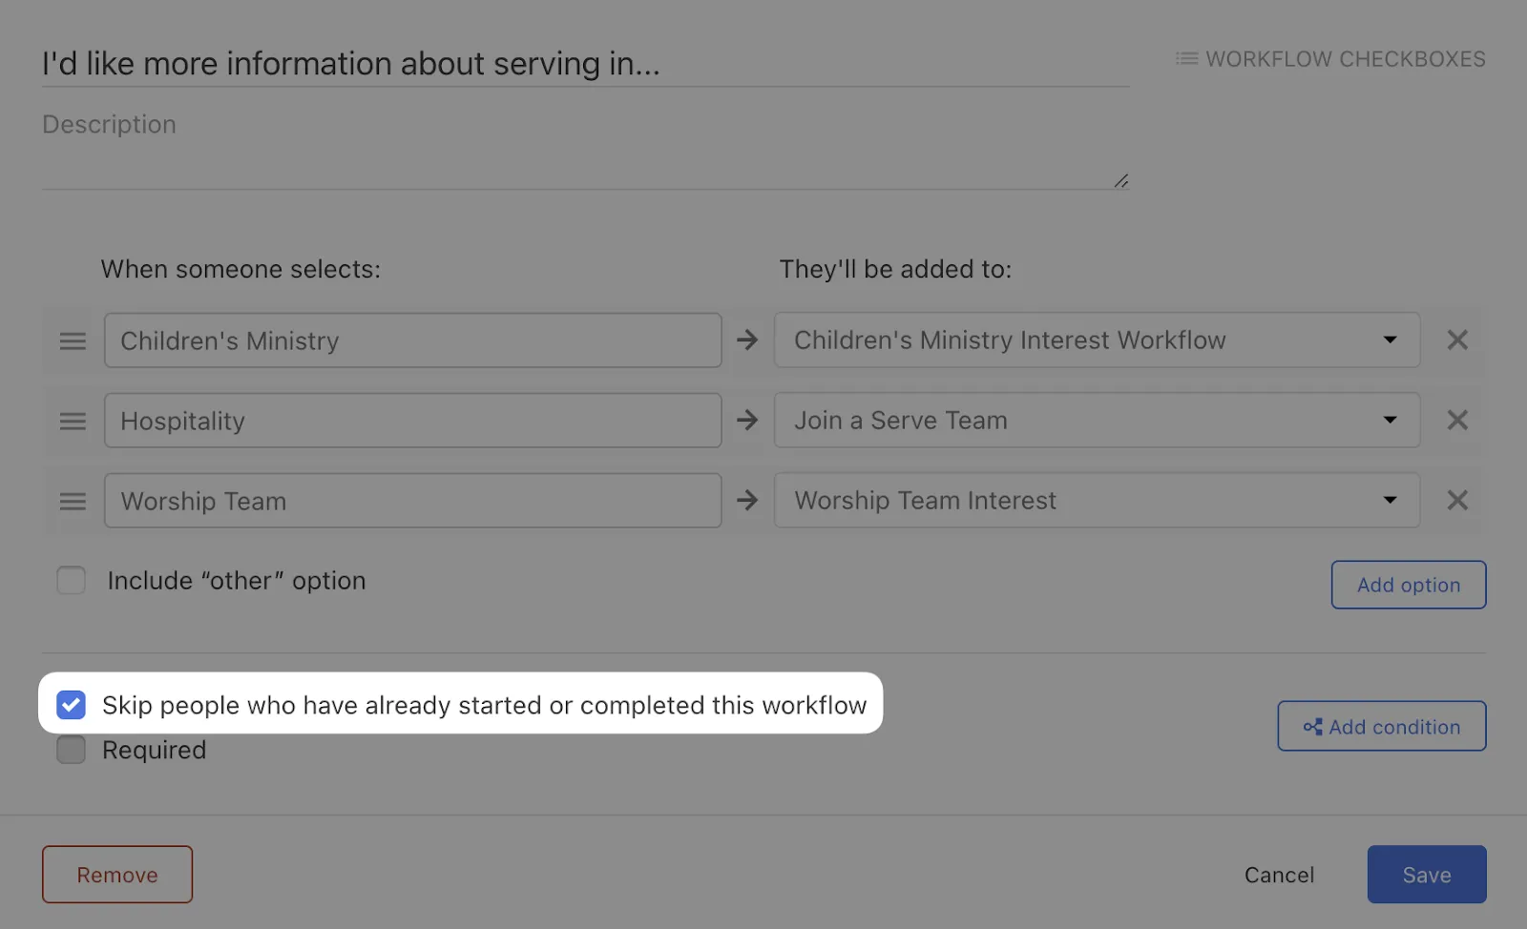
Task: Enable the Include "other" option checkbox
Action: pos(72,580)
